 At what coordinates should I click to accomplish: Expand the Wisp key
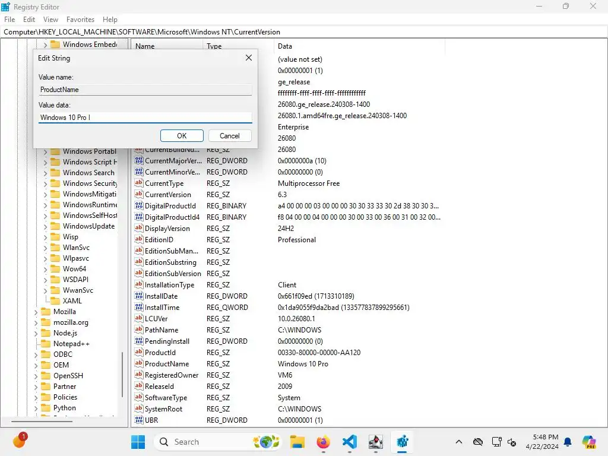[45, 237]
